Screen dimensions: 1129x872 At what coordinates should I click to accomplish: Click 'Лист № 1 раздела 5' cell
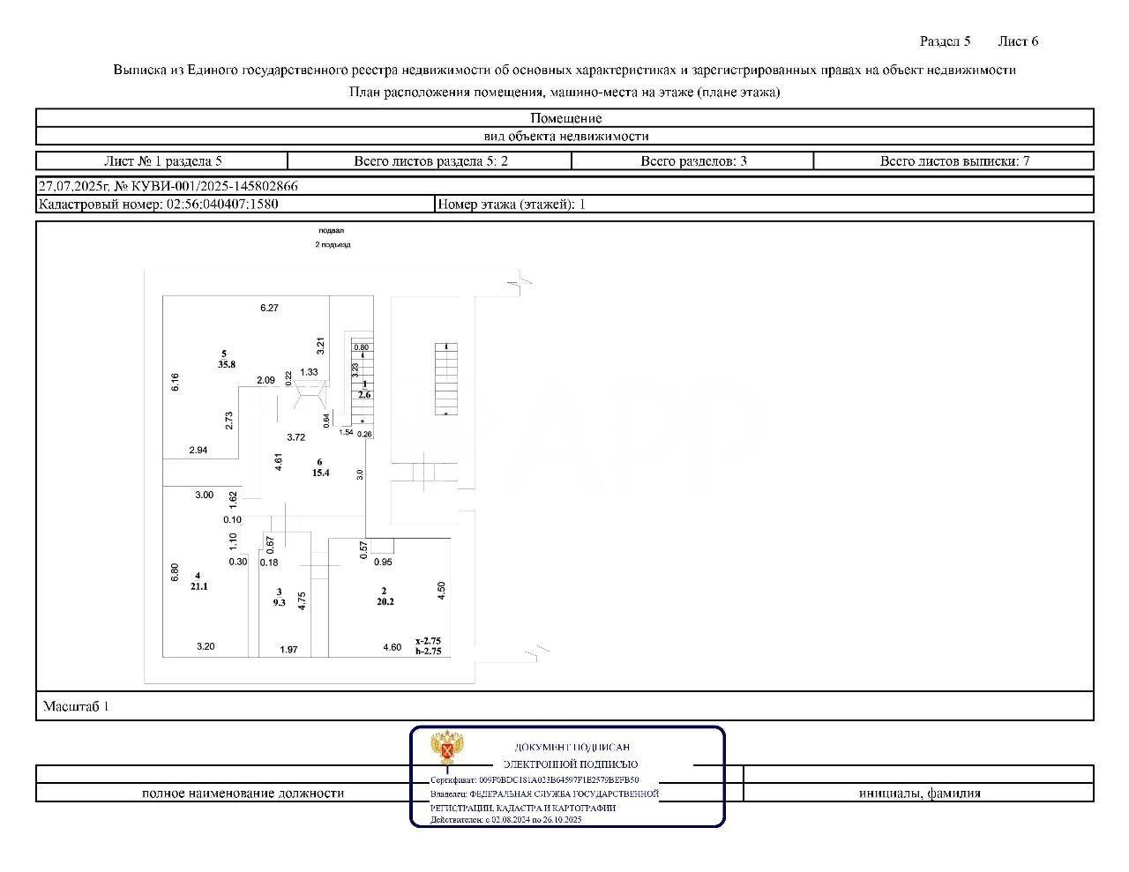pyautogui.click(x=162, y=161)
